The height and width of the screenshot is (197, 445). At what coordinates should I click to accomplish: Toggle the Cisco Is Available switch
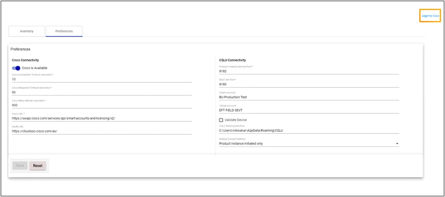tap(16, 68)
